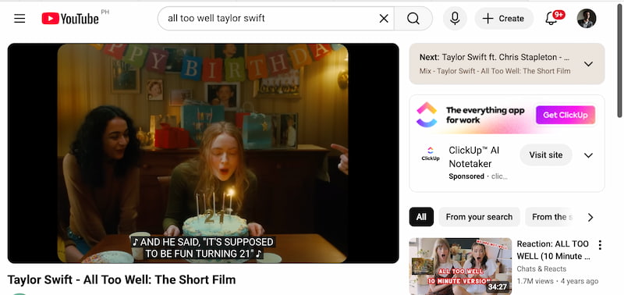This screenshot has height=295, width=624.
Task: Click the magnifier search button
Action: (413, 18)
